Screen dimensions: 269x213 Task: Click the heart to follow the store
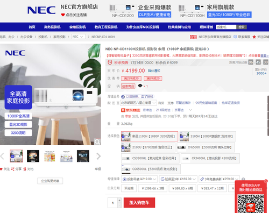[x=63, y=15]
